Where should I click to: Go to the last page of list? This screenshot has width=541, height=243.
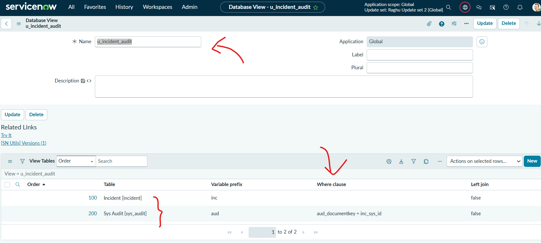pos(316,232)
